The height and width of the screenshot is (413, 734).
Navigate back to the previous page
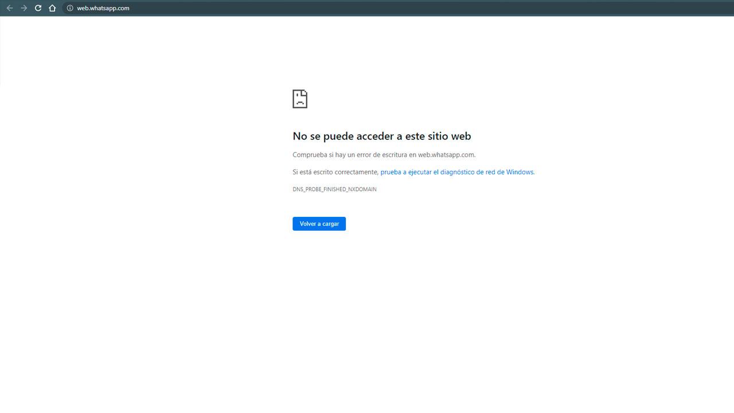(9, 8)
